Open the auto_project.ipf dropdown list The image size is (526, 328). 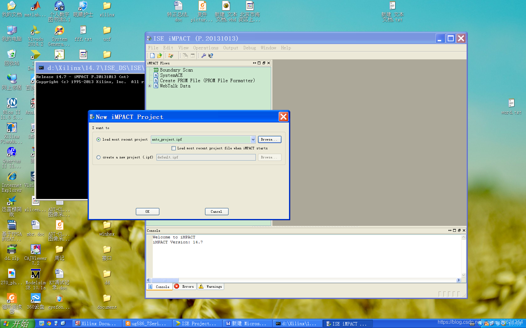coord(253,140)
